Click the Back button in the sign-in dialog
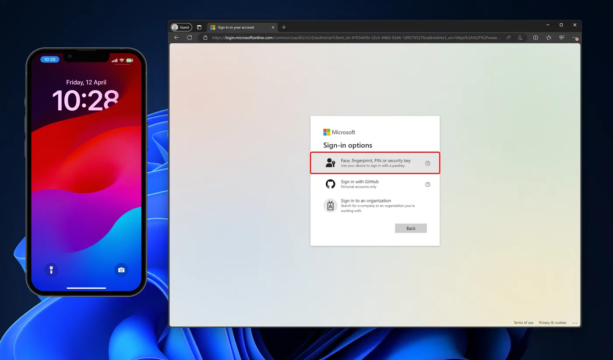The width and height of the screenshot is (613, 360). [411, 228]
